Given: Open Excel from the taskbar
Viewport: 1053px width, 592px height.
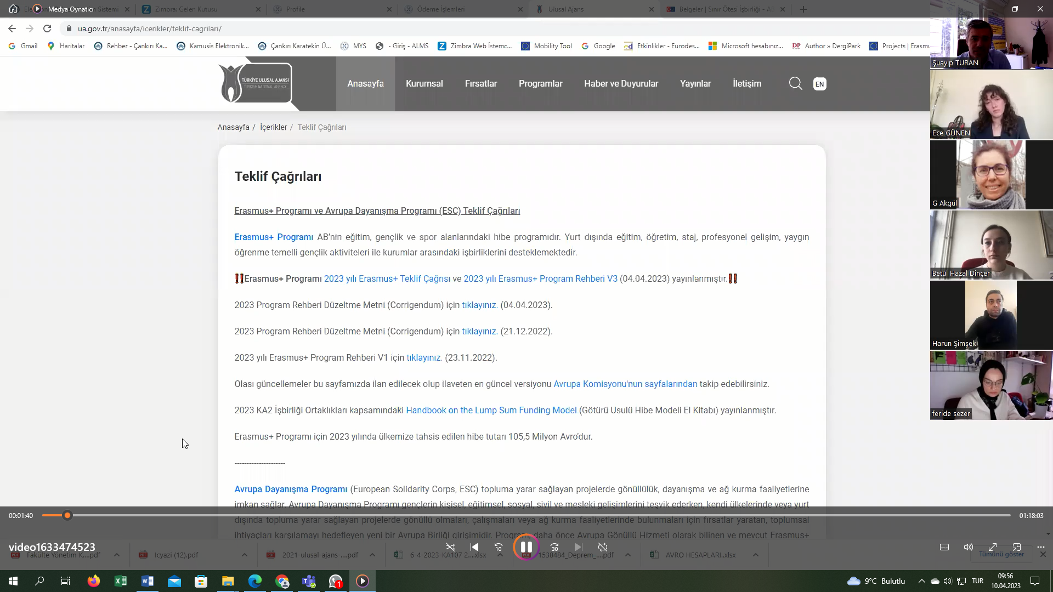Looking at the screenshot, I should click(121, 581).
